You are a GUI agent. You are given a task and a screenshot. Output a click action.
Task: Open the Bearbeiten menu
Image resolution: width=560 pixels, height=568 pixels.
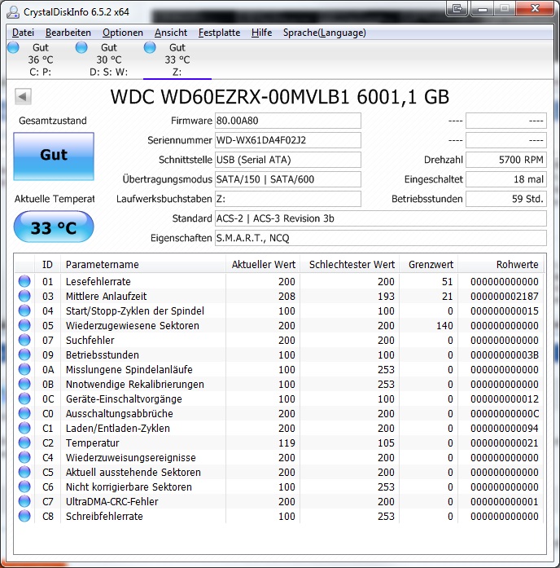pyautogui.click(x=68, y=33)
